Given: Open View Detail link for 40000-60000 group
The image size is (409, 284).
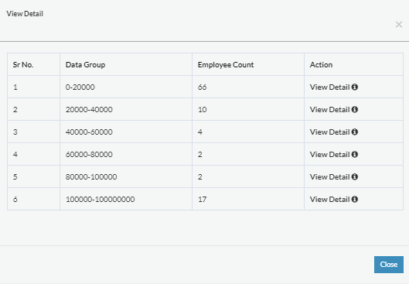Looking at the screenshot, I should tap(329, 132).
